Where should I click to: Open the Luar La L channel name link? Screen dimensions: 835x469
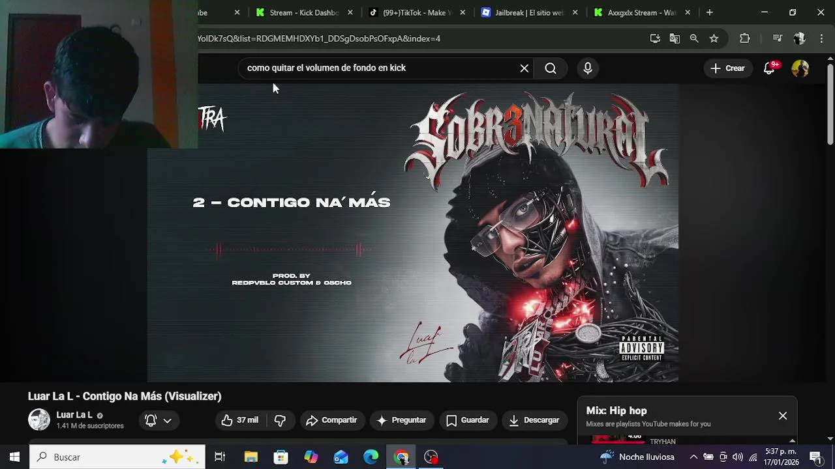74,415
